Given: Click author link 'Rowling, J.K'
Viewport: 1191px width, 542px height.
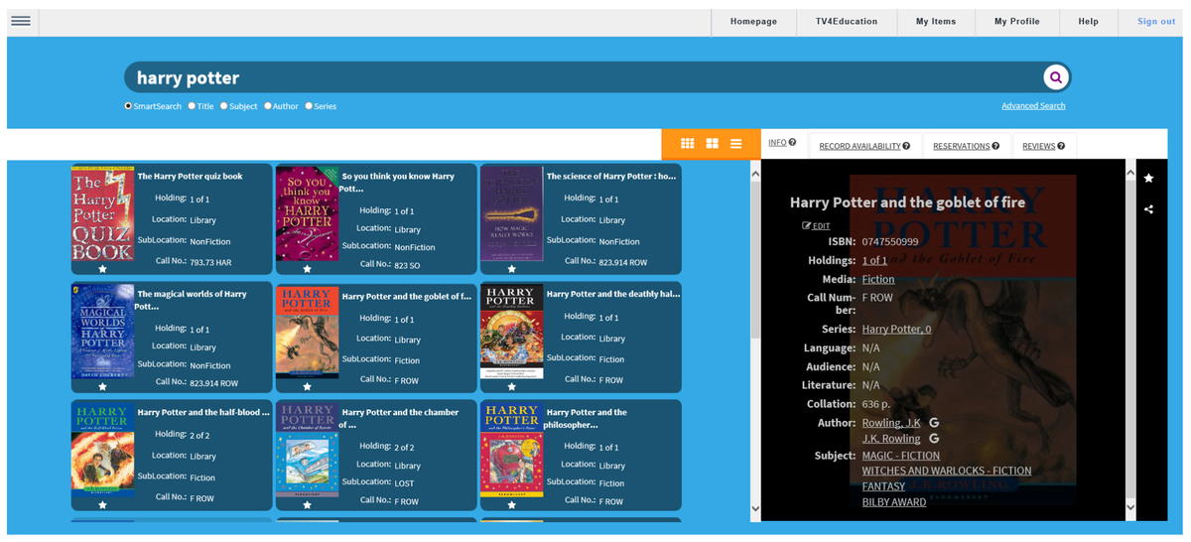Looking at the screenshot, I should tap(891, 423).
